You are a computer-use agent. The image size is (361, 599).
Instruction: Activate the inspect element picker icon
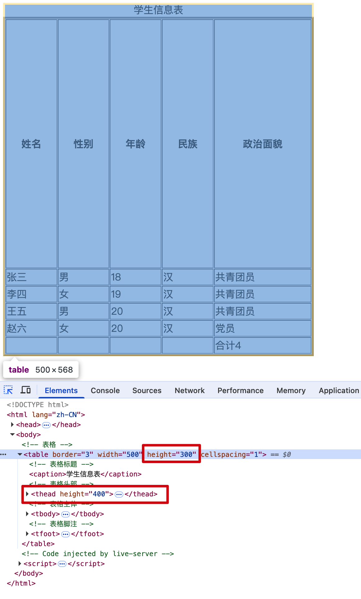click(x=8, y=390)
